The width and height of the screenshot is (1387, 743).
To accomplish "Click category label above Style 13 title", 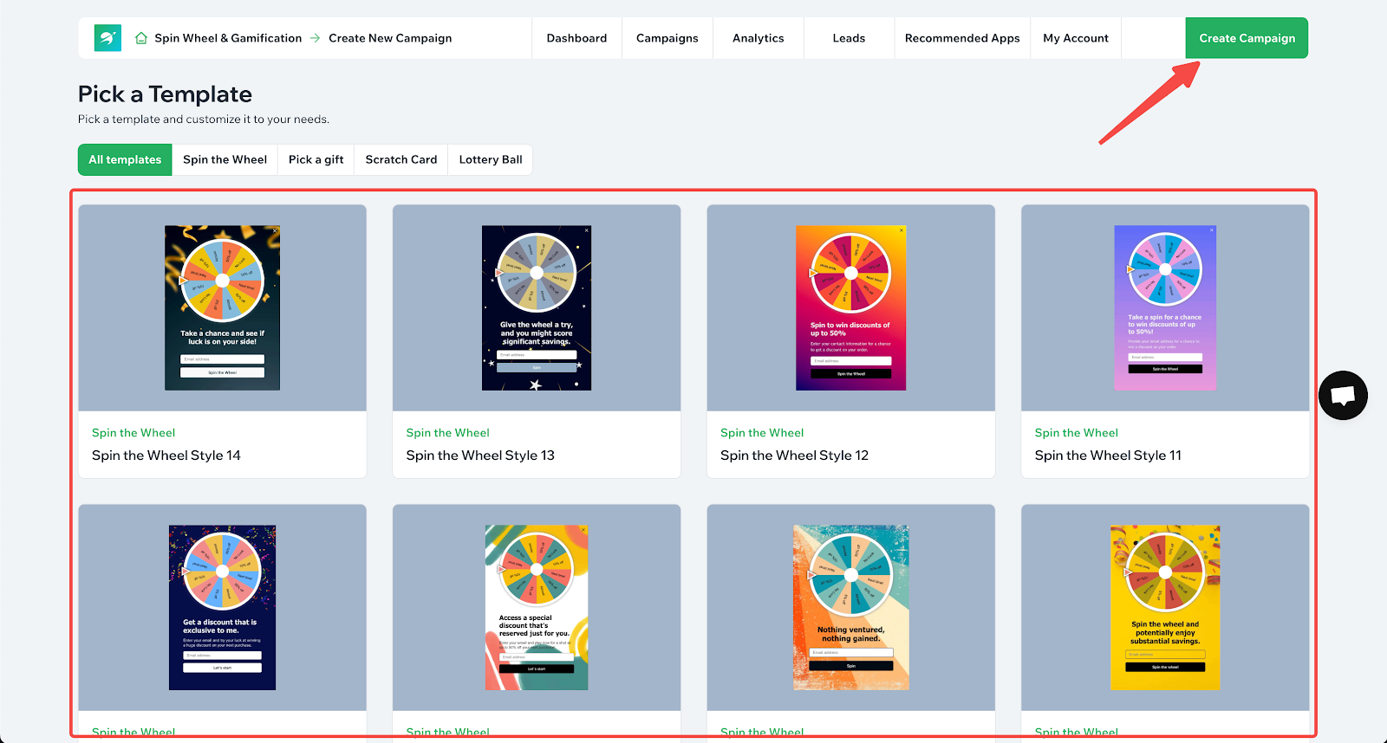I will [448, 433].
